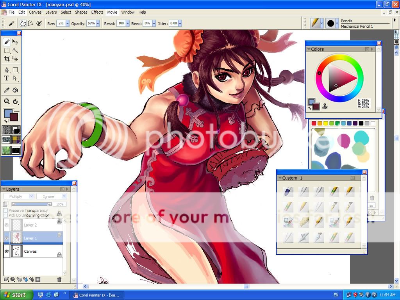This screenshot has height=300, width=400.
Task: Open the Layers menu
Action: click(x=51, y=12)
